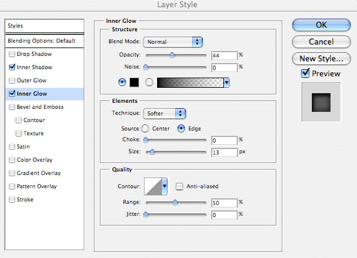The image size is (357, 258).
Task: Enable the Drop Shadow checkbox
Action: (x=12, y=54)
